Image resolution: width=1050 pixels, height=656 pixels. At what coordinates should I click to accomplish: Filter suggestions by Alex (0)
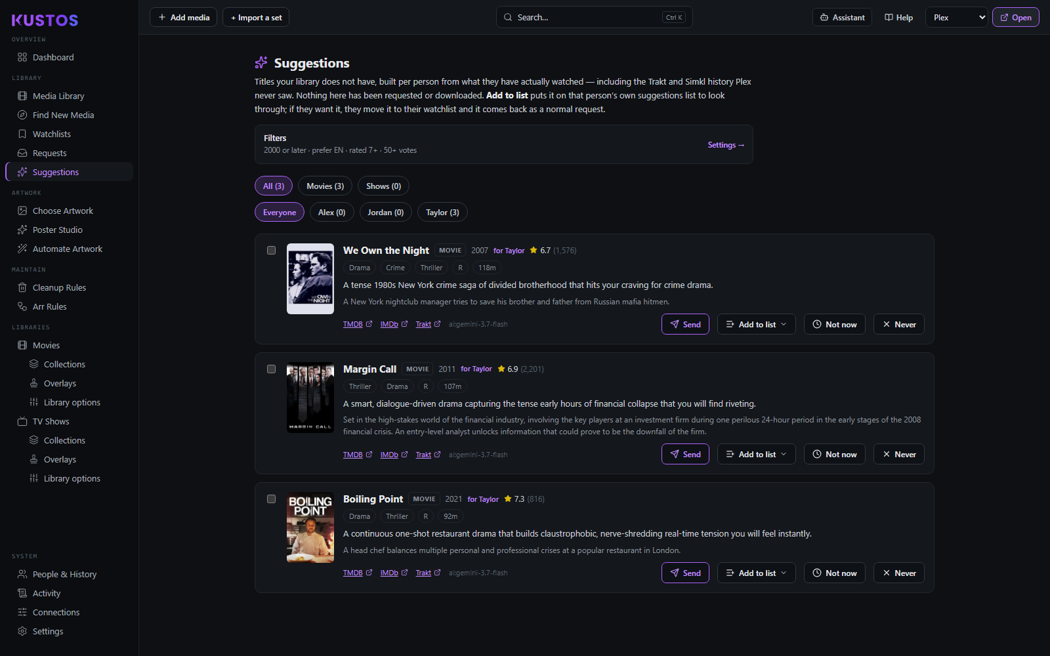pyautogui.click(x=331, y=212)
